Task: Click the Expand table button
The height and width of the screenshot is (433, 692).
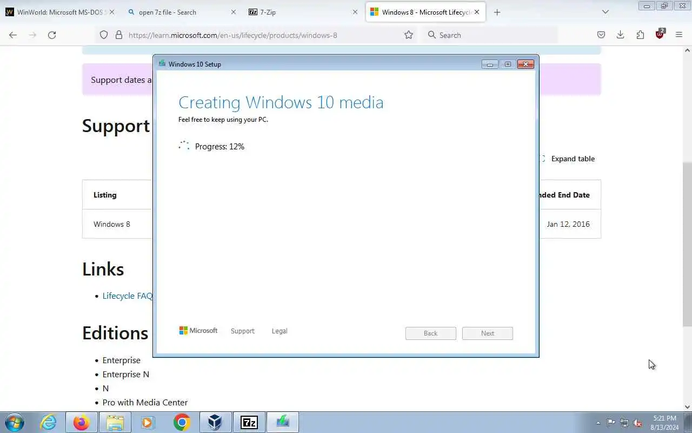Action: (x=568, y=159)
